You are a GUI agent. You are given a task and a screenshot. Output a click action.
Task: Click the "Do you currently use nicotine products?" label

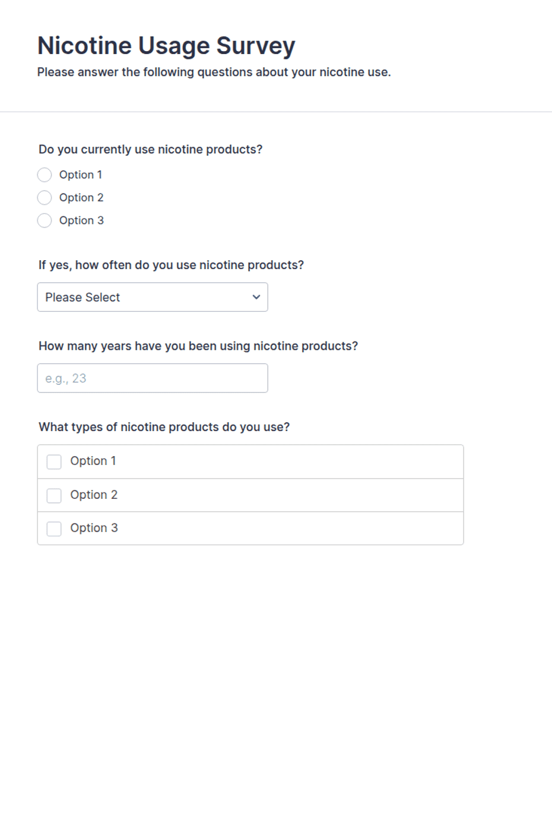click(x=151, y=149)
